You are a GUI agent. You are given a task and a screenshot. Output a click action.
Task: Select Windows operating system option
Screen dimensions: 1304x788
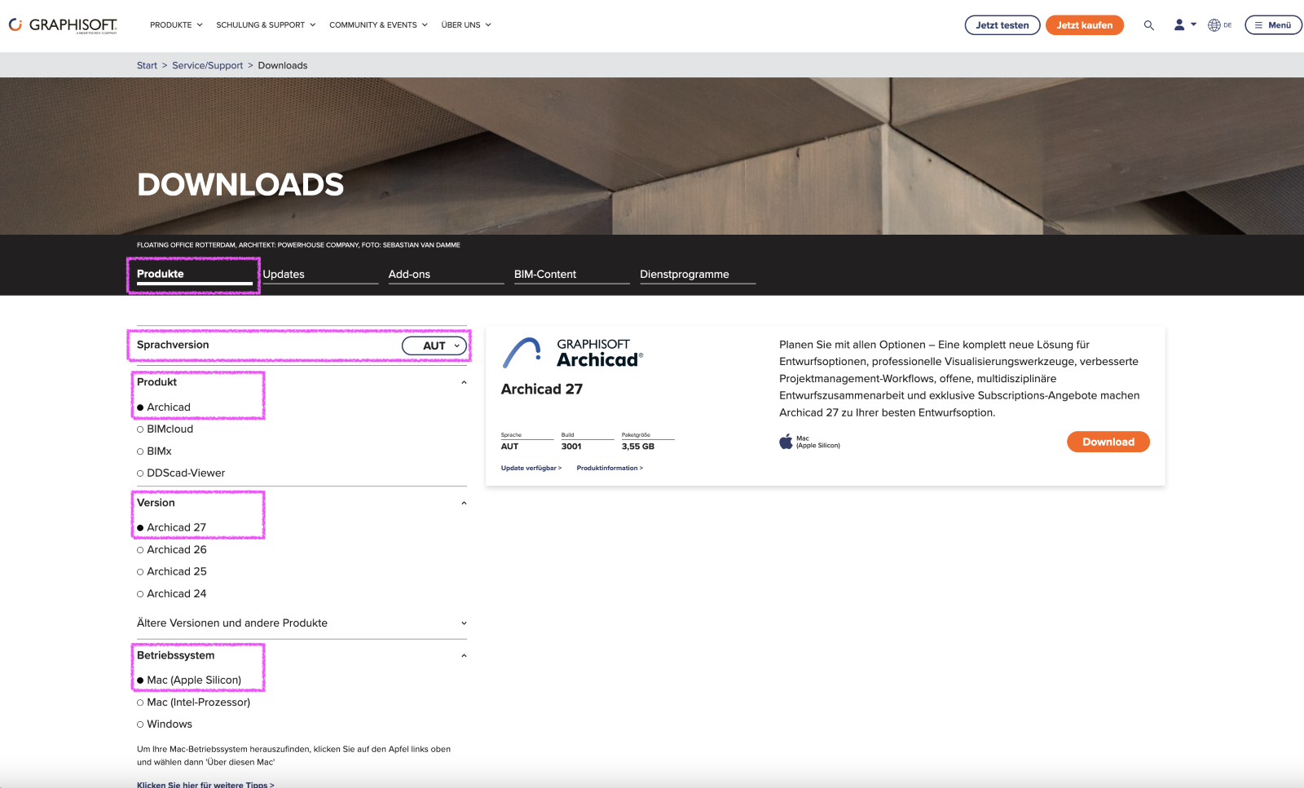pos(165,724)
